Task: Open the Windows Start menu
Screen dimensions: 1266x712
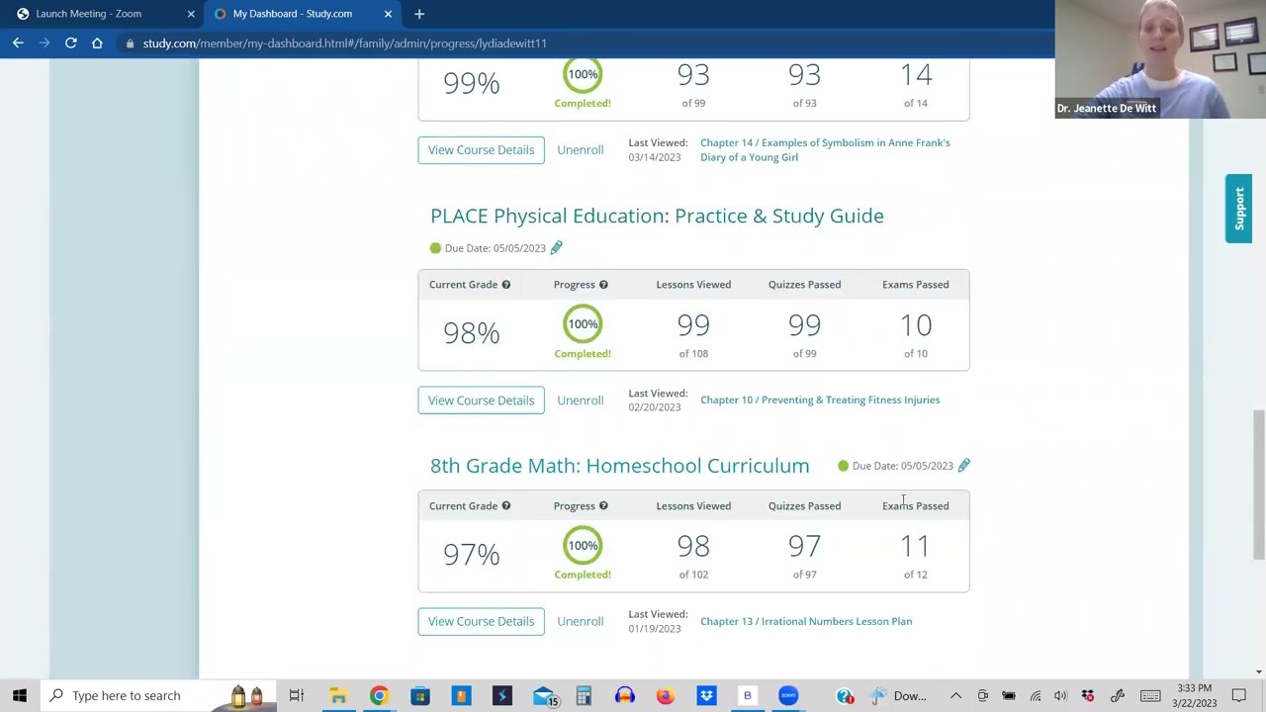Action: pos(20,695)
